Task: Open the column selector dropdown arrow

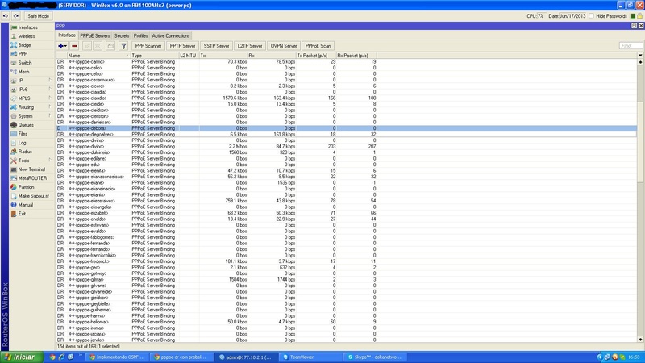Action: [640, 55]
